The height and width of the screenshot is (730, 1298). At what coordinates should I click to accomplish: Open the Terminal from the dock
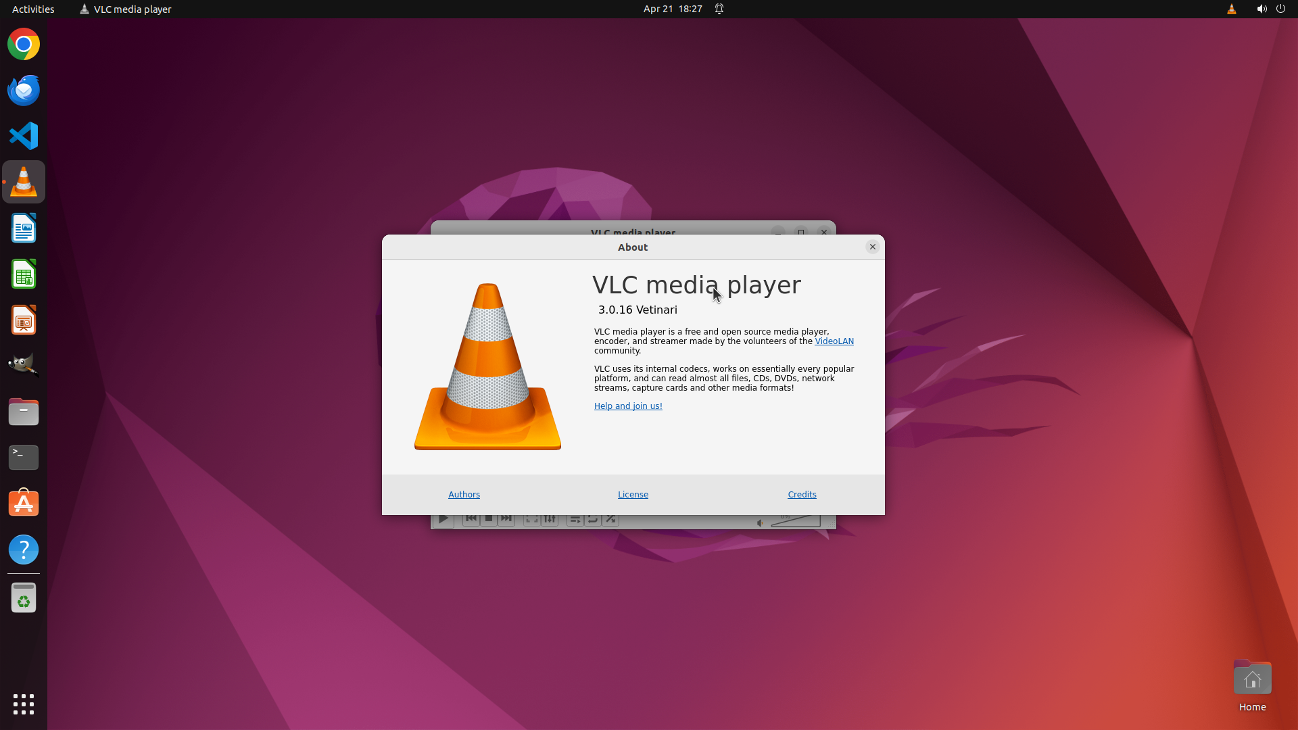point(24,458)
